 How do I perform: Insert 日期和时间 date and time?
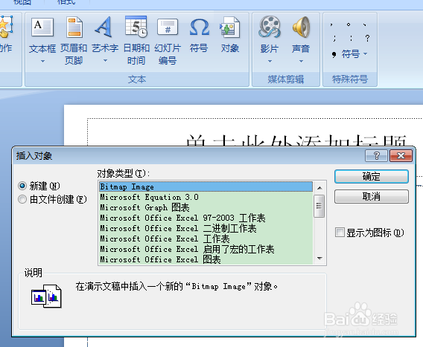click(136, 41)
